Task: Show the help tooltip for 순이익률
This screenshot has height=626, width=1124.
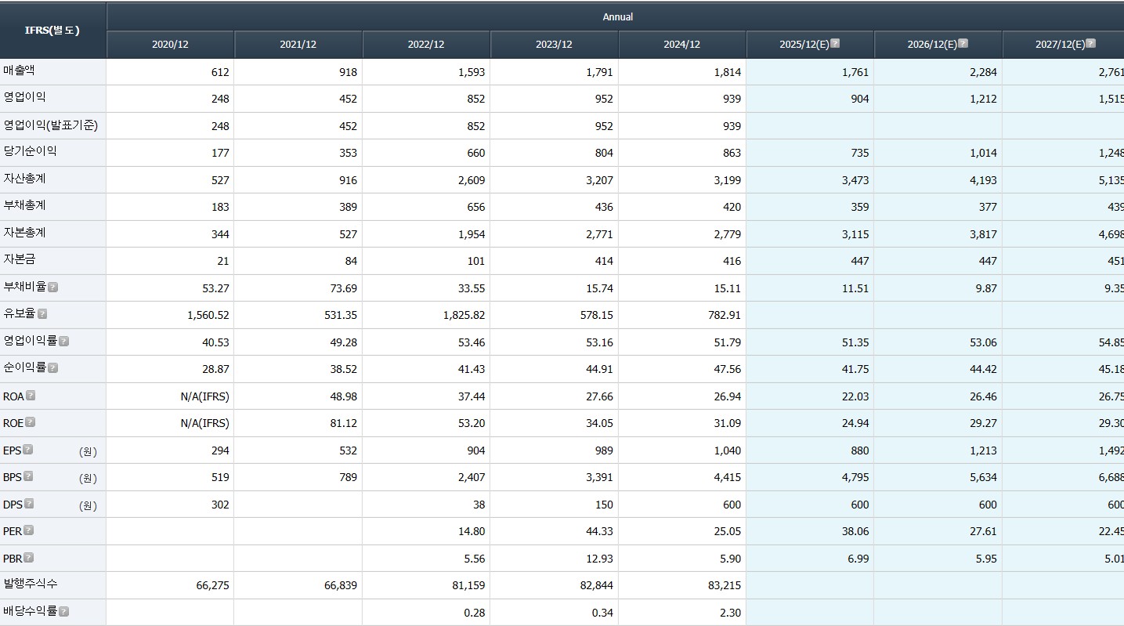Action: click(x=52, y=367)
